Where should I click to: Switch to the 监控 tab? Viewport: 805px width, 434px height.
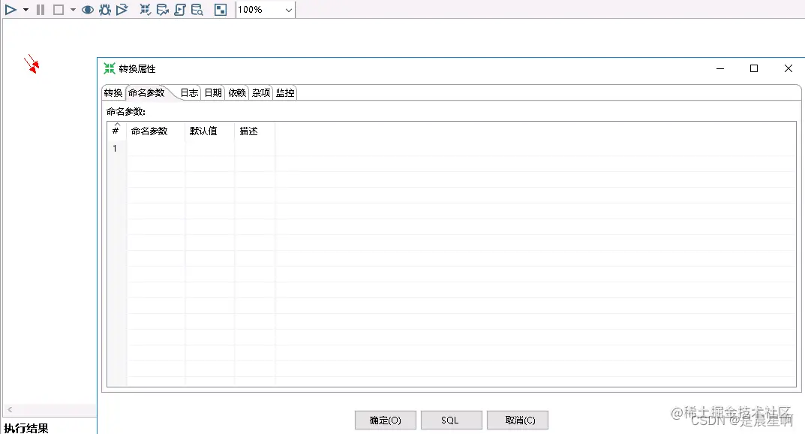coord(285,93)
